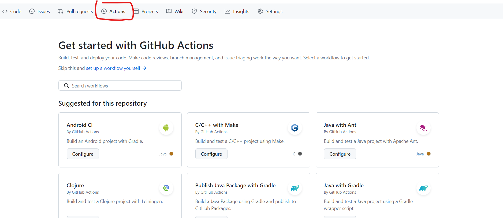503x218 pixels.
Task: Click the Clojure logo icon
Action: (166, 188)
